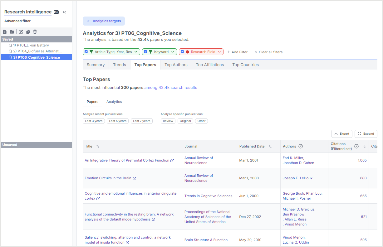Open the Analytics tab under Top Papers
The width and height of the screenshot is (383, 247).
click(114, 101)
